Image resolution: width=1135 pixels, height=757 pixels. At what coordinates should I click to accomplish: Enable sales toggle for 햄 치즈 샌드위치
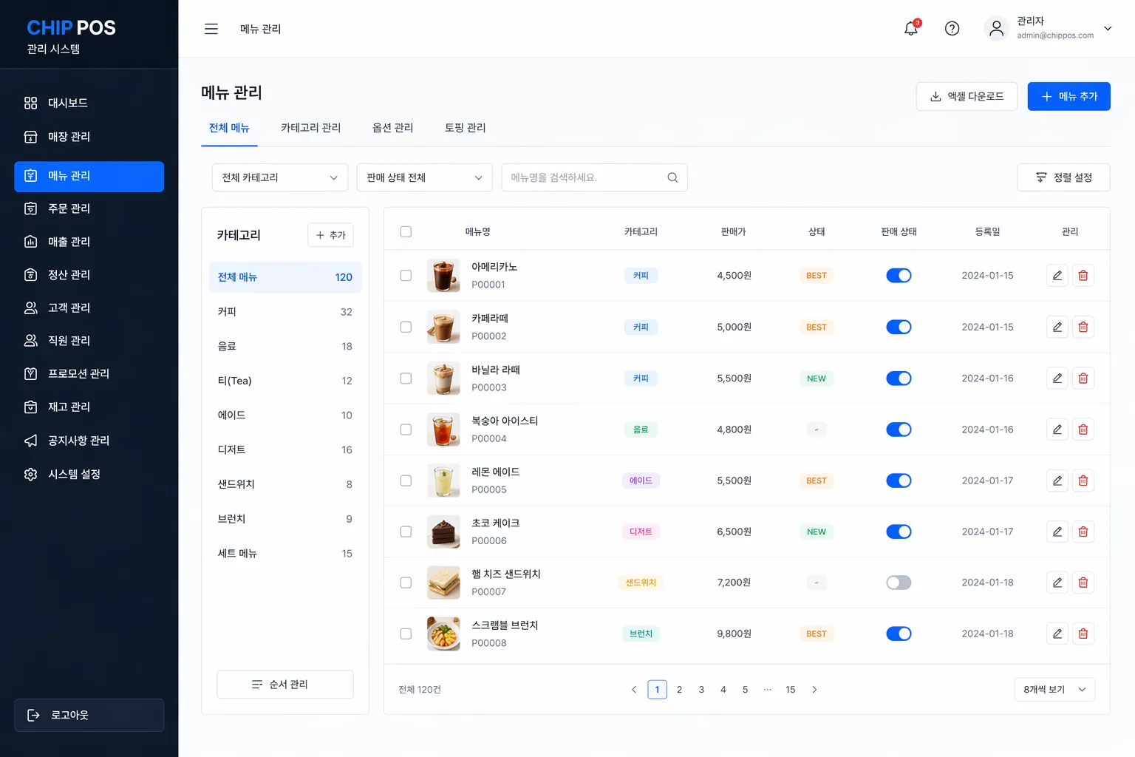tap(899, 583)
